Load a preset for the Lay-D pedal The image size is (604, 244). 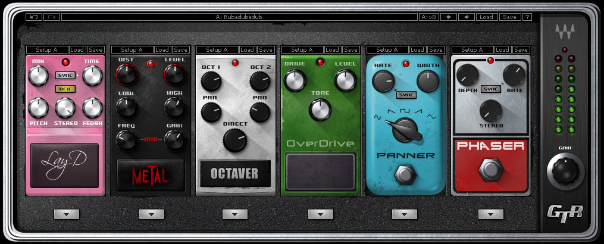click(77, 50)
